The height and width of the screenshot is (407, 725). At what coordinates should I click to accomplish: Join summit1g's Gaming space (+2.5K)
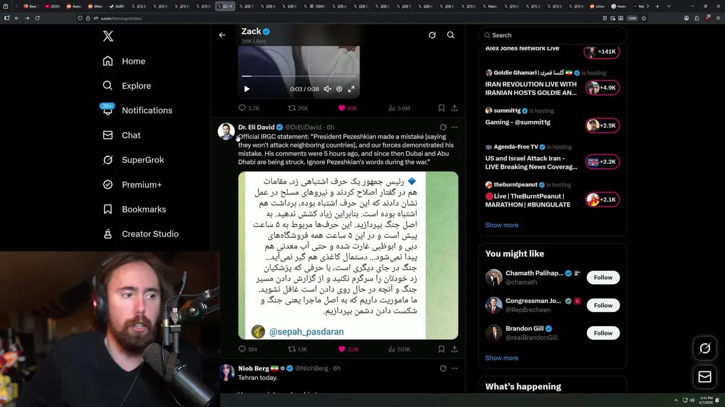pos(603,125)
